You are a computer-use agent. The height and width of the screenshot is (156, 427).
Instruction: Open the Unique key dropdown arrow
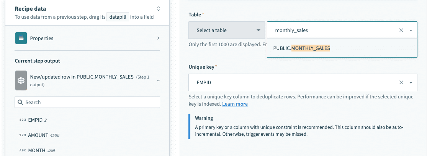[x=411, y=82]
